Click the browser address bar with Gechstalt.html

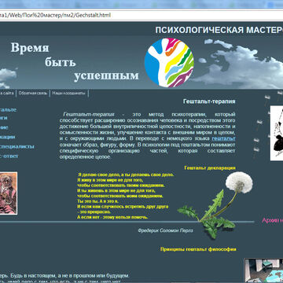141,15
